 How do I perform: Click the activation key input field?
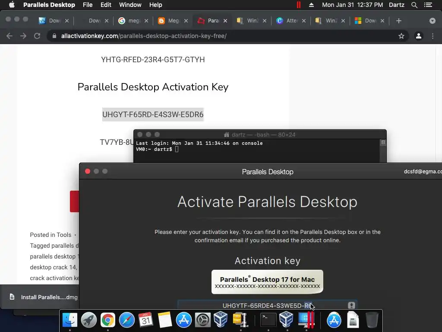coord(267,305)
